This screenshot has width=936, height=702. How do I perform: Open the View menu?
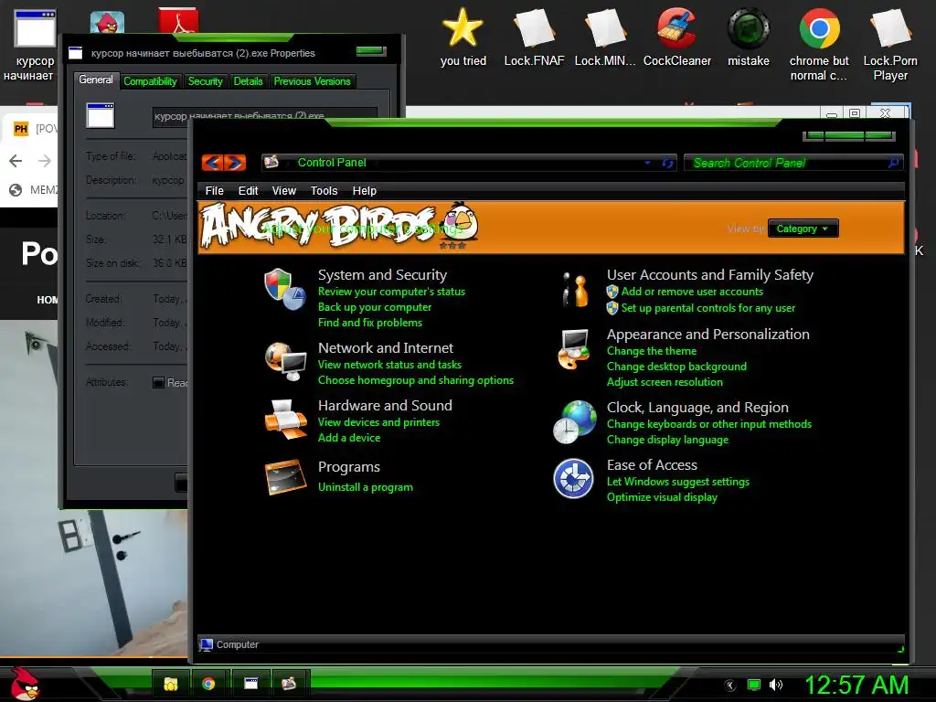[x=284, y=191]
